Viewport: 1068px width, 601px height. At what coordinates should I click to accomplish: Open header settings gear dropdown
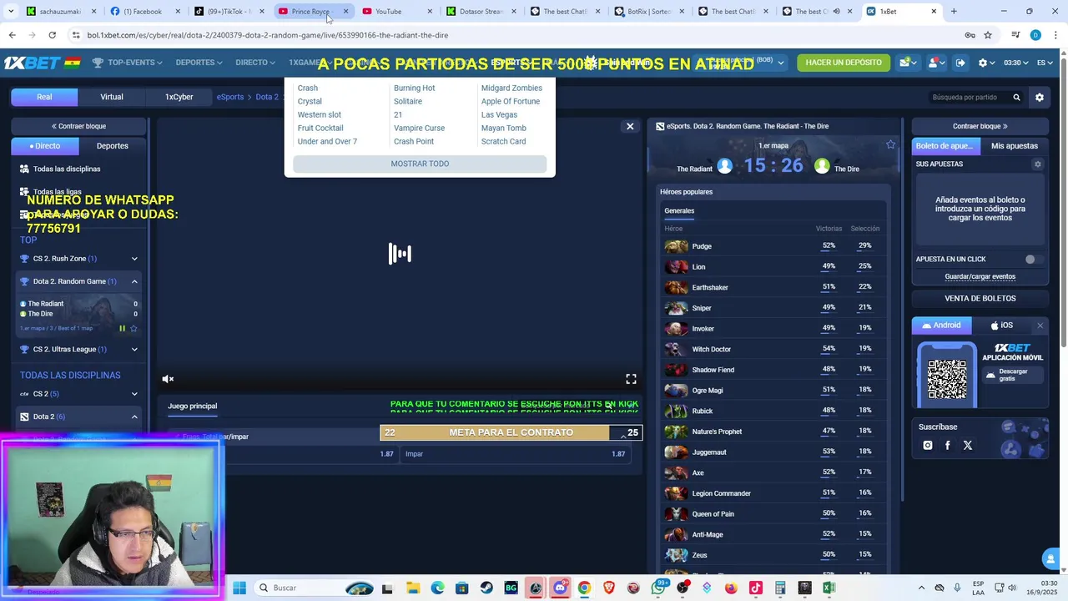click(986, 63)
